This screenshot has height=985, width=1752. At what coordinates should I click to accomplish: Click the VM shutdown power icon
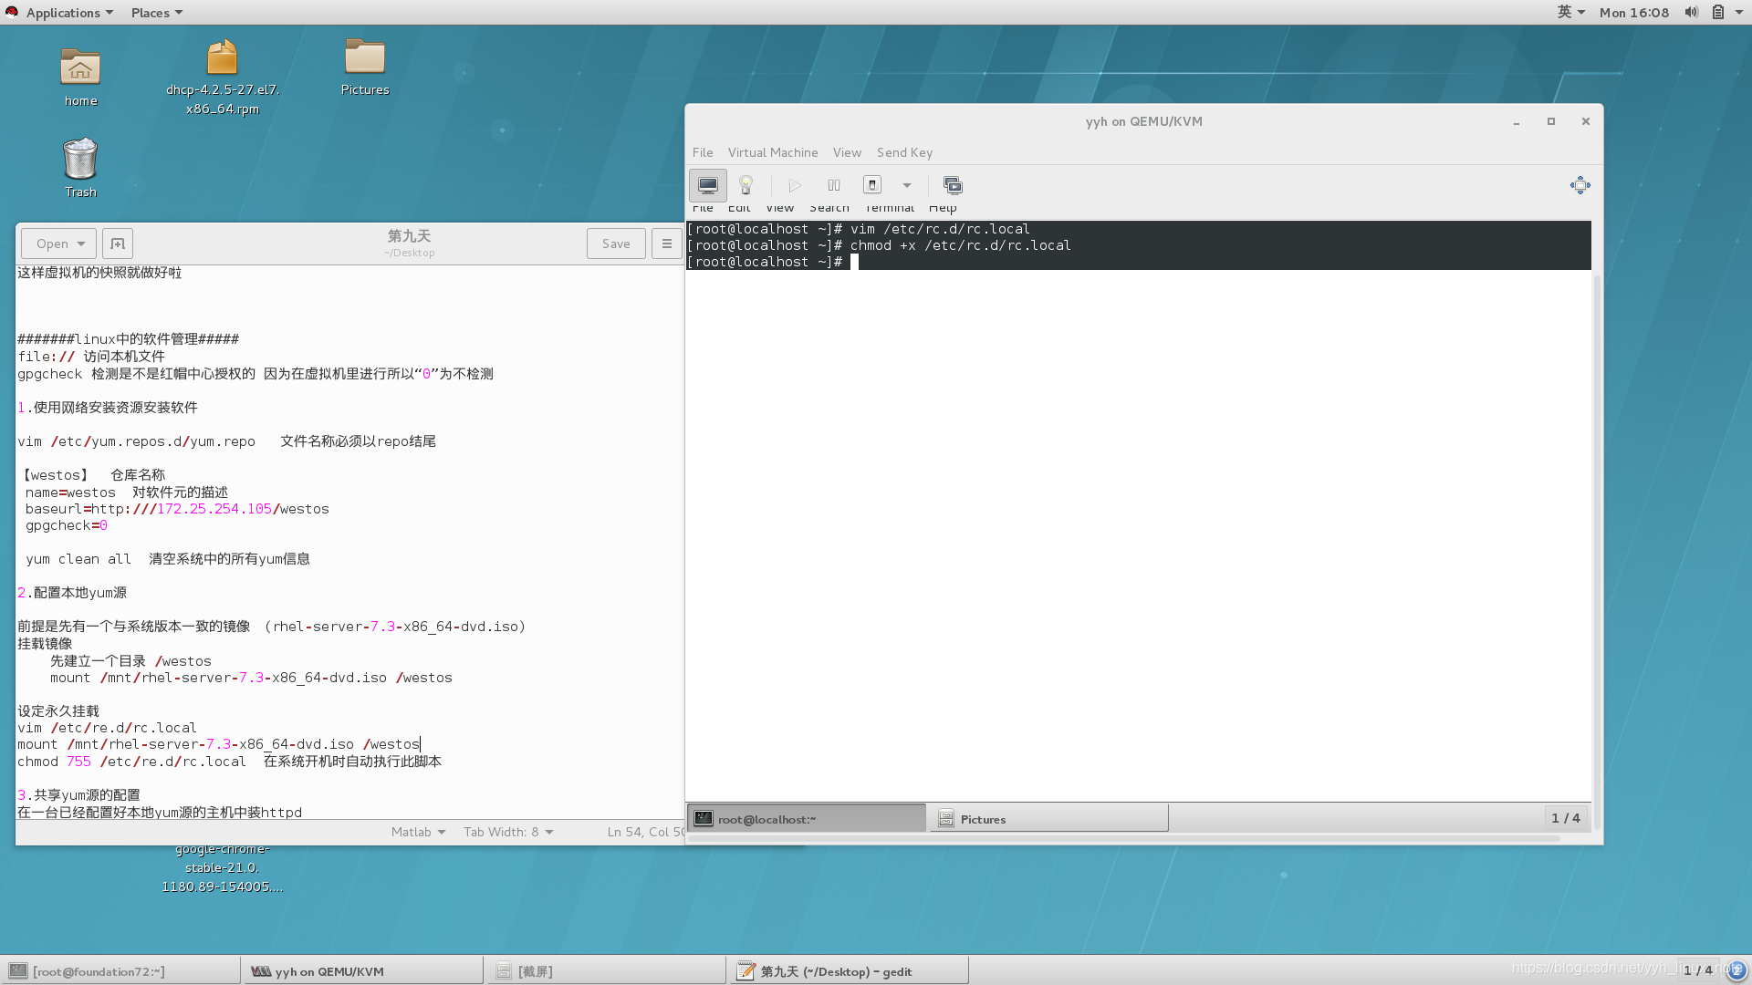[872, 185]
